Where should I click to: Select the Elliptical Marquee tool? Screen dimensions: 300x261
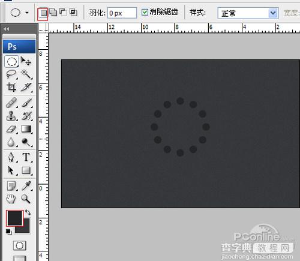tap(11, 61)
